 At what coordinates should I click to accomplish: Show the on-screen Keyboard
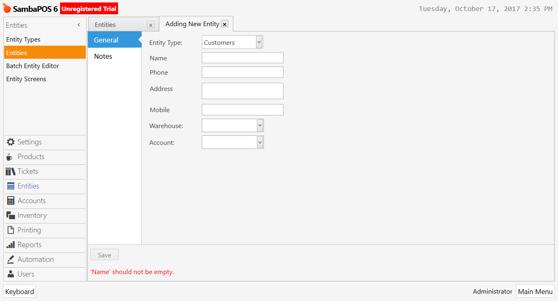(19, 291)
